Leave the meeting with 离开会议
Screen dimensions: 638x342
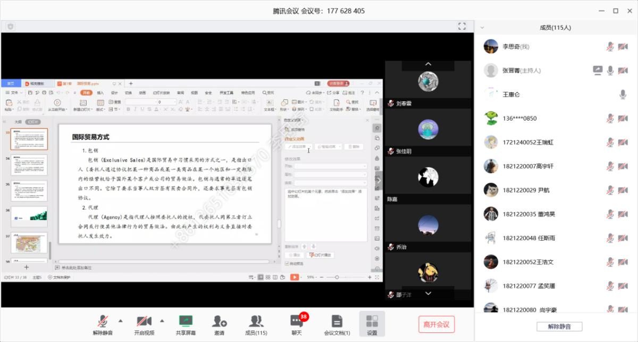pos(436,324)
